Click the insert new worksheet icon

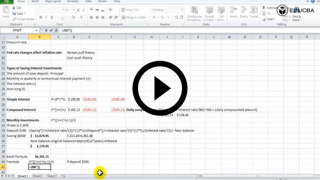[63, 176]
